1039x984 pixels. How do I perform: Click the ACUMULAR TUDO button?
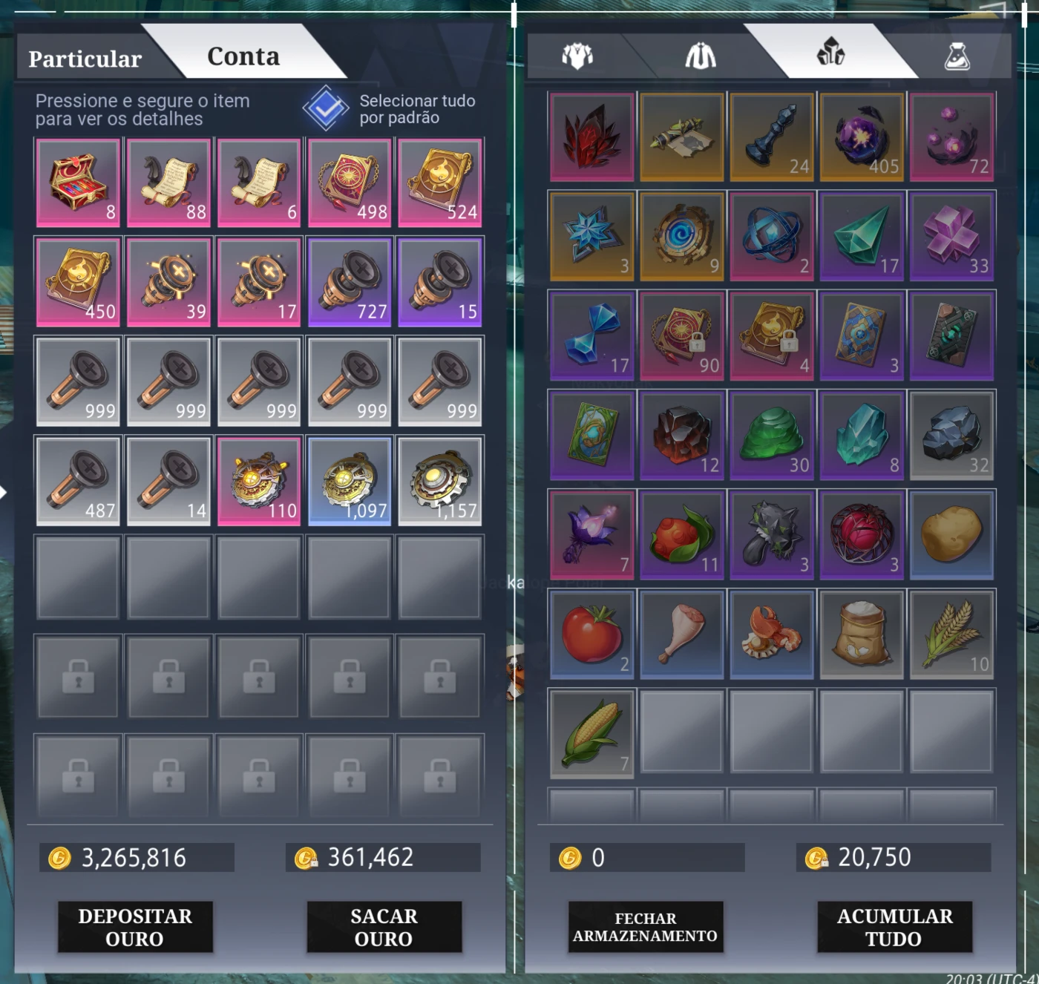(x=895, y=927)
